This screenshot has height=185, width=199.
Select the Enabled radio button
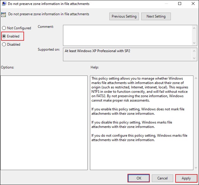[x=11, y=36]
